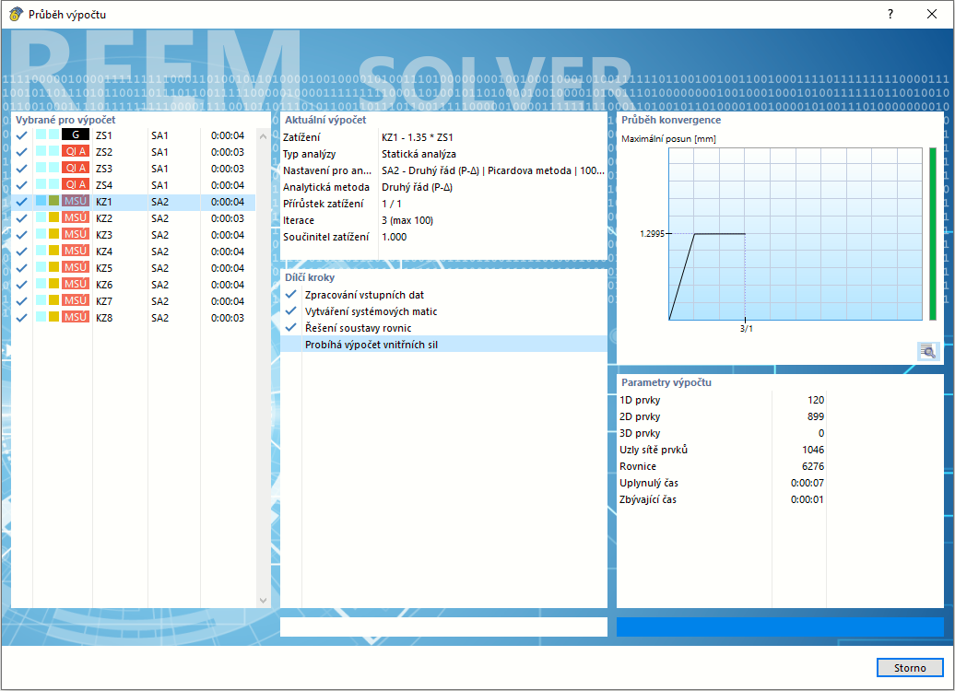Select the KZ2 row text
Image resolution: width=955 pixels, height=691 pixels.
[x=104, y=218]
